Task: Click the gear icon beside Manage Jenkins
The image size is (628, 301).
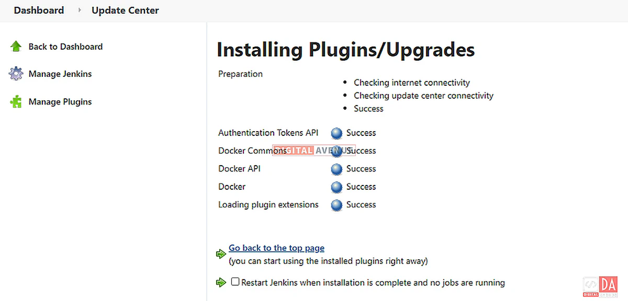Action: point(16,74)
